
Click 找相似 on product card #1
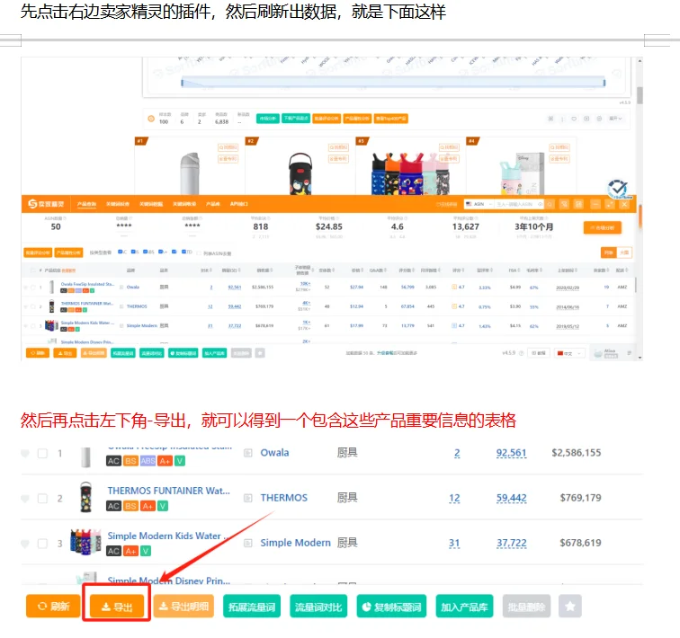228,147
